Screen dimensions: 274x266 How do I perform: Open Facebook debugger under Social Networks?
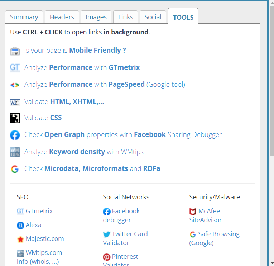coord(121,216)
